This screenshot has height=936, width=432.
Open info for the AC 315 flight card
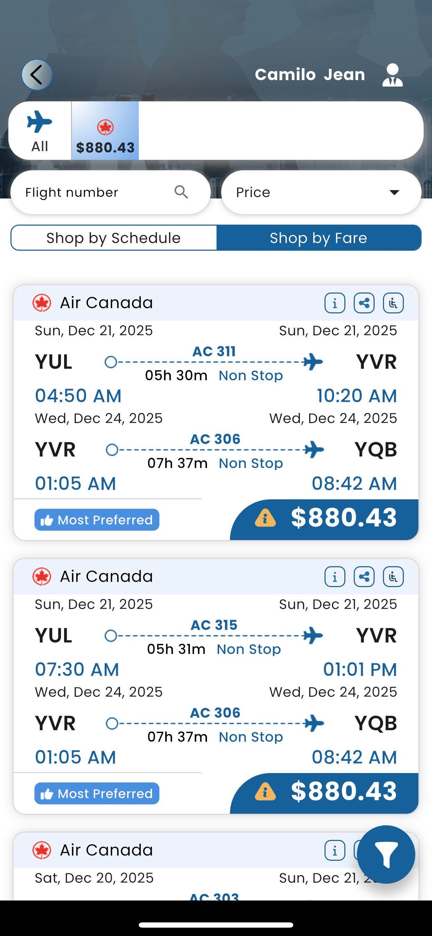(335, 576)
